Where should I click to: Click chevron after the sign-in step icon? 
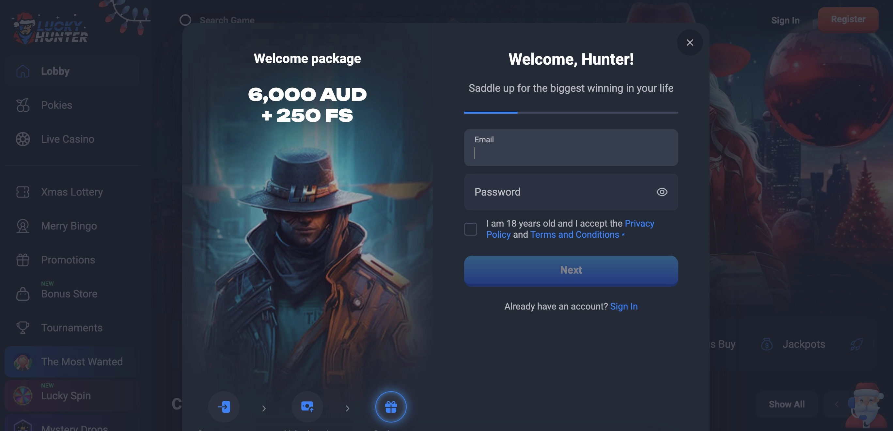click(x=264, y=408)
